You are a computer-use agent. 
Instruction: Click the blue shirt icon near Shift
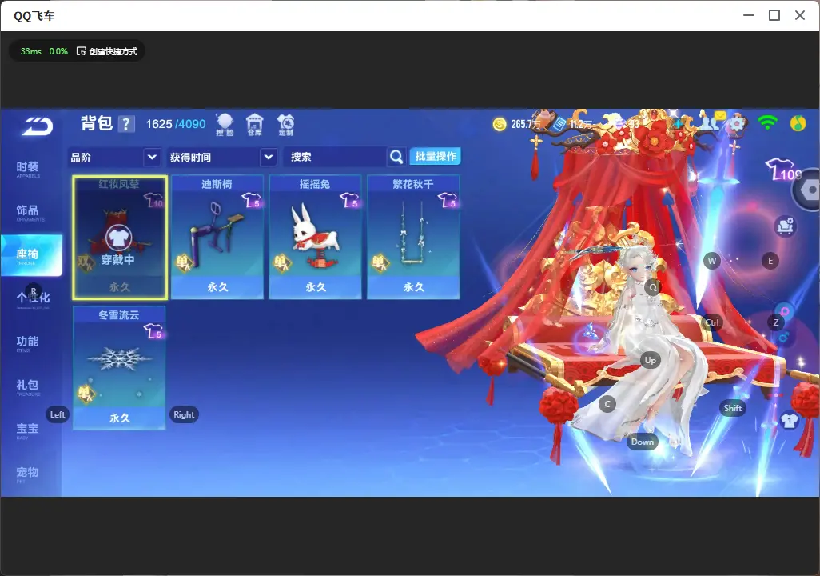(789, 421)
